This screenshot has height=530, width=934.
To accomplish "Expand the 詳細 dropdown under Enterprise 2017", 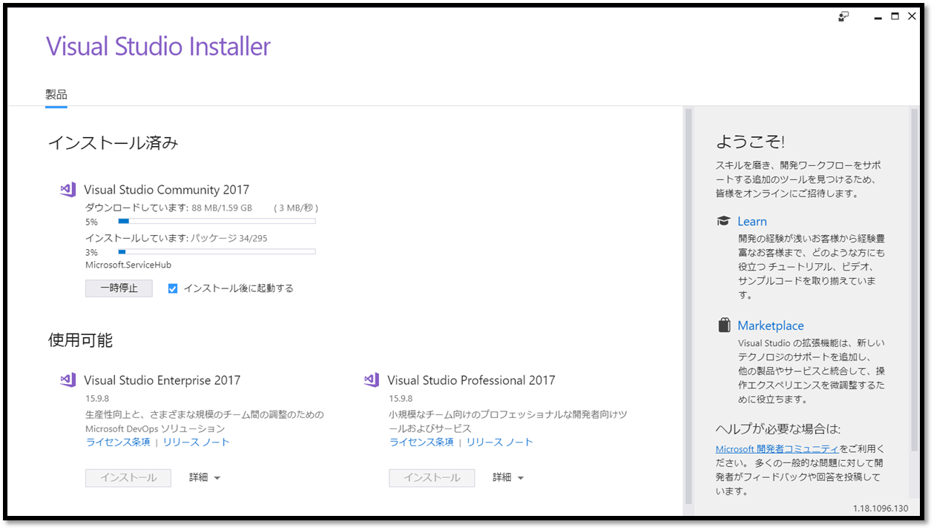I will click(205, 478).
